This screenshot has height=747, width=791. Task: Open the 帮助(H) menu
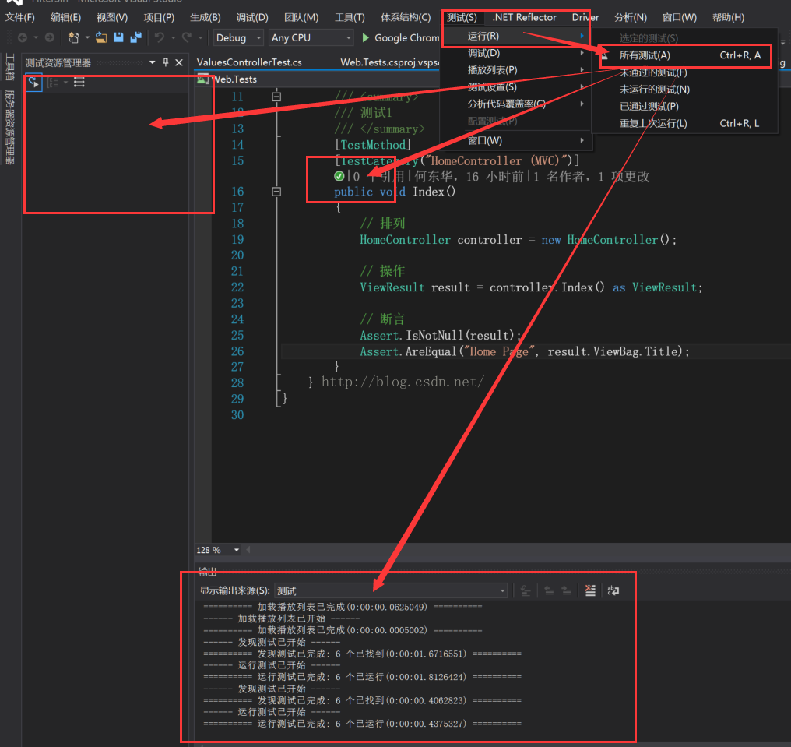tap(728, 17)
